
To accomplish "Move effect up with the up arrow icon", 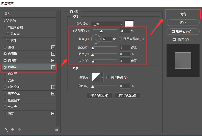I will click(x=13, y=129).
